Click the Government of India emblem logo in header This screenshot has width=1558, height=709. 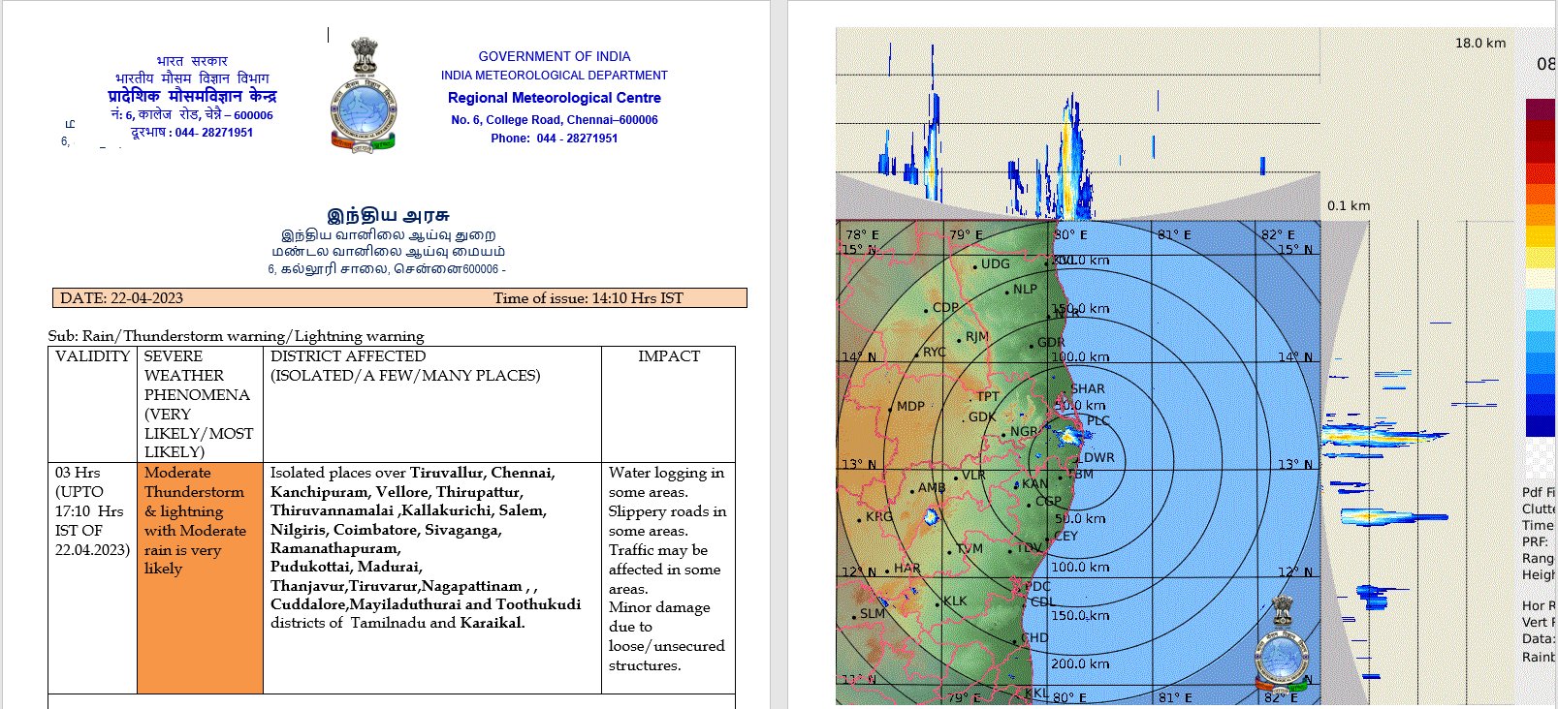pos(364,95)
